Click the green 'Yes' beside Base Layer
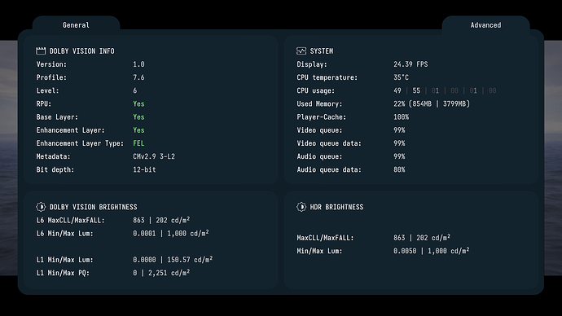Image resolution: width=562 pixels, height=316 pixels. point(138,117)
